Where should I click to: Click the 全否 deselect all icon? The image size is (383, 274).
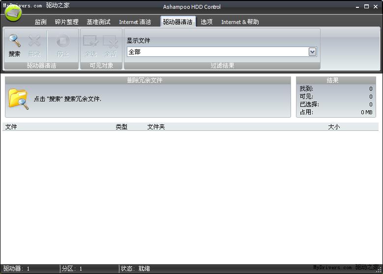(x=111, y=41)
